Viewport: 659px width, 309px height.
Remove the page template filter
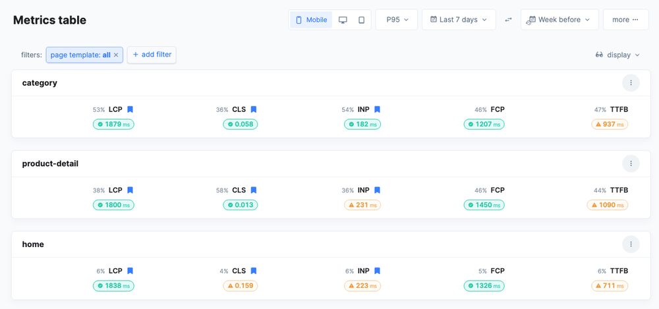(116, 55)
